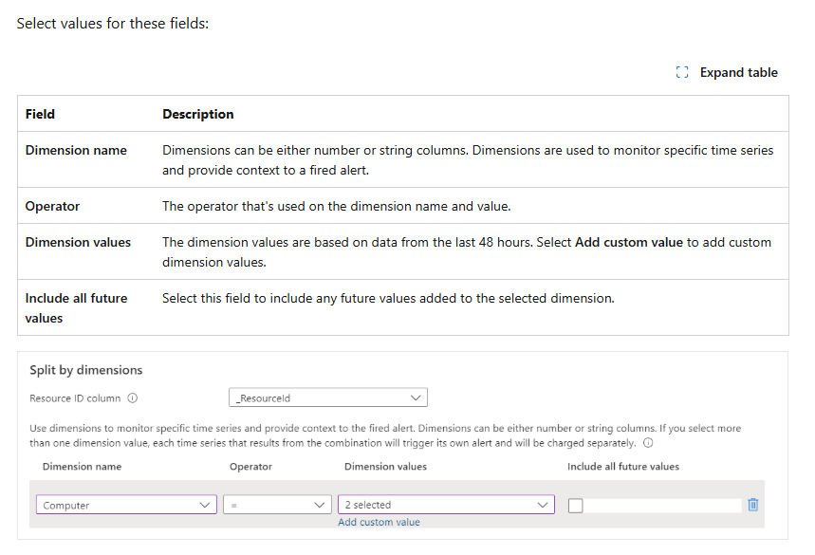Click the 'Operator' table row label
Viewport: 815px width, 555px height.
(x=52, y=206)
